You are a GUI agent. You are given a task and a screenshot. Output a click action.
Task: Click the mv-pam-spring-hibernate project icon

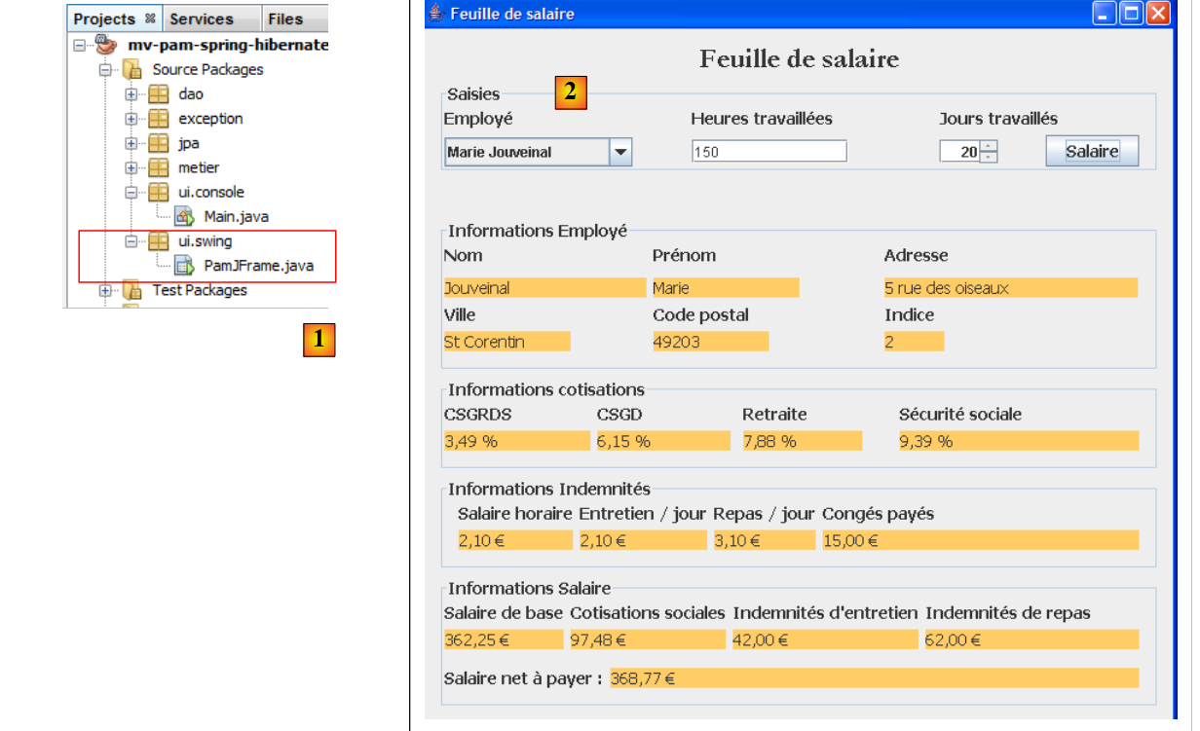pos(105,45)
